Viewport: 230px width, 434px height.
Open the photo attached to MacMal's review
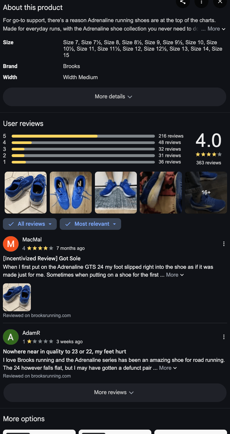(x=17, y=297)
